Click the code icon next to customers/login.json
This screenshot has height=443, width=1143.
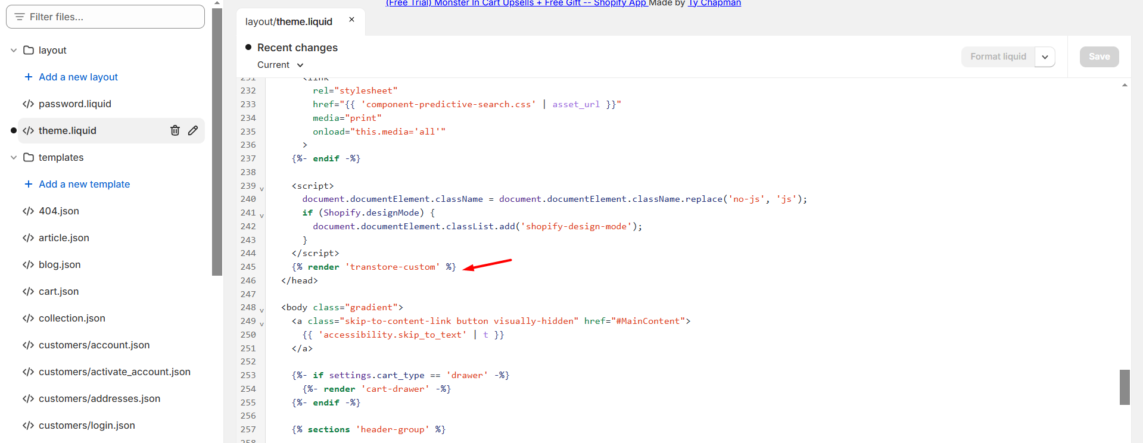[x=28, y=425]
